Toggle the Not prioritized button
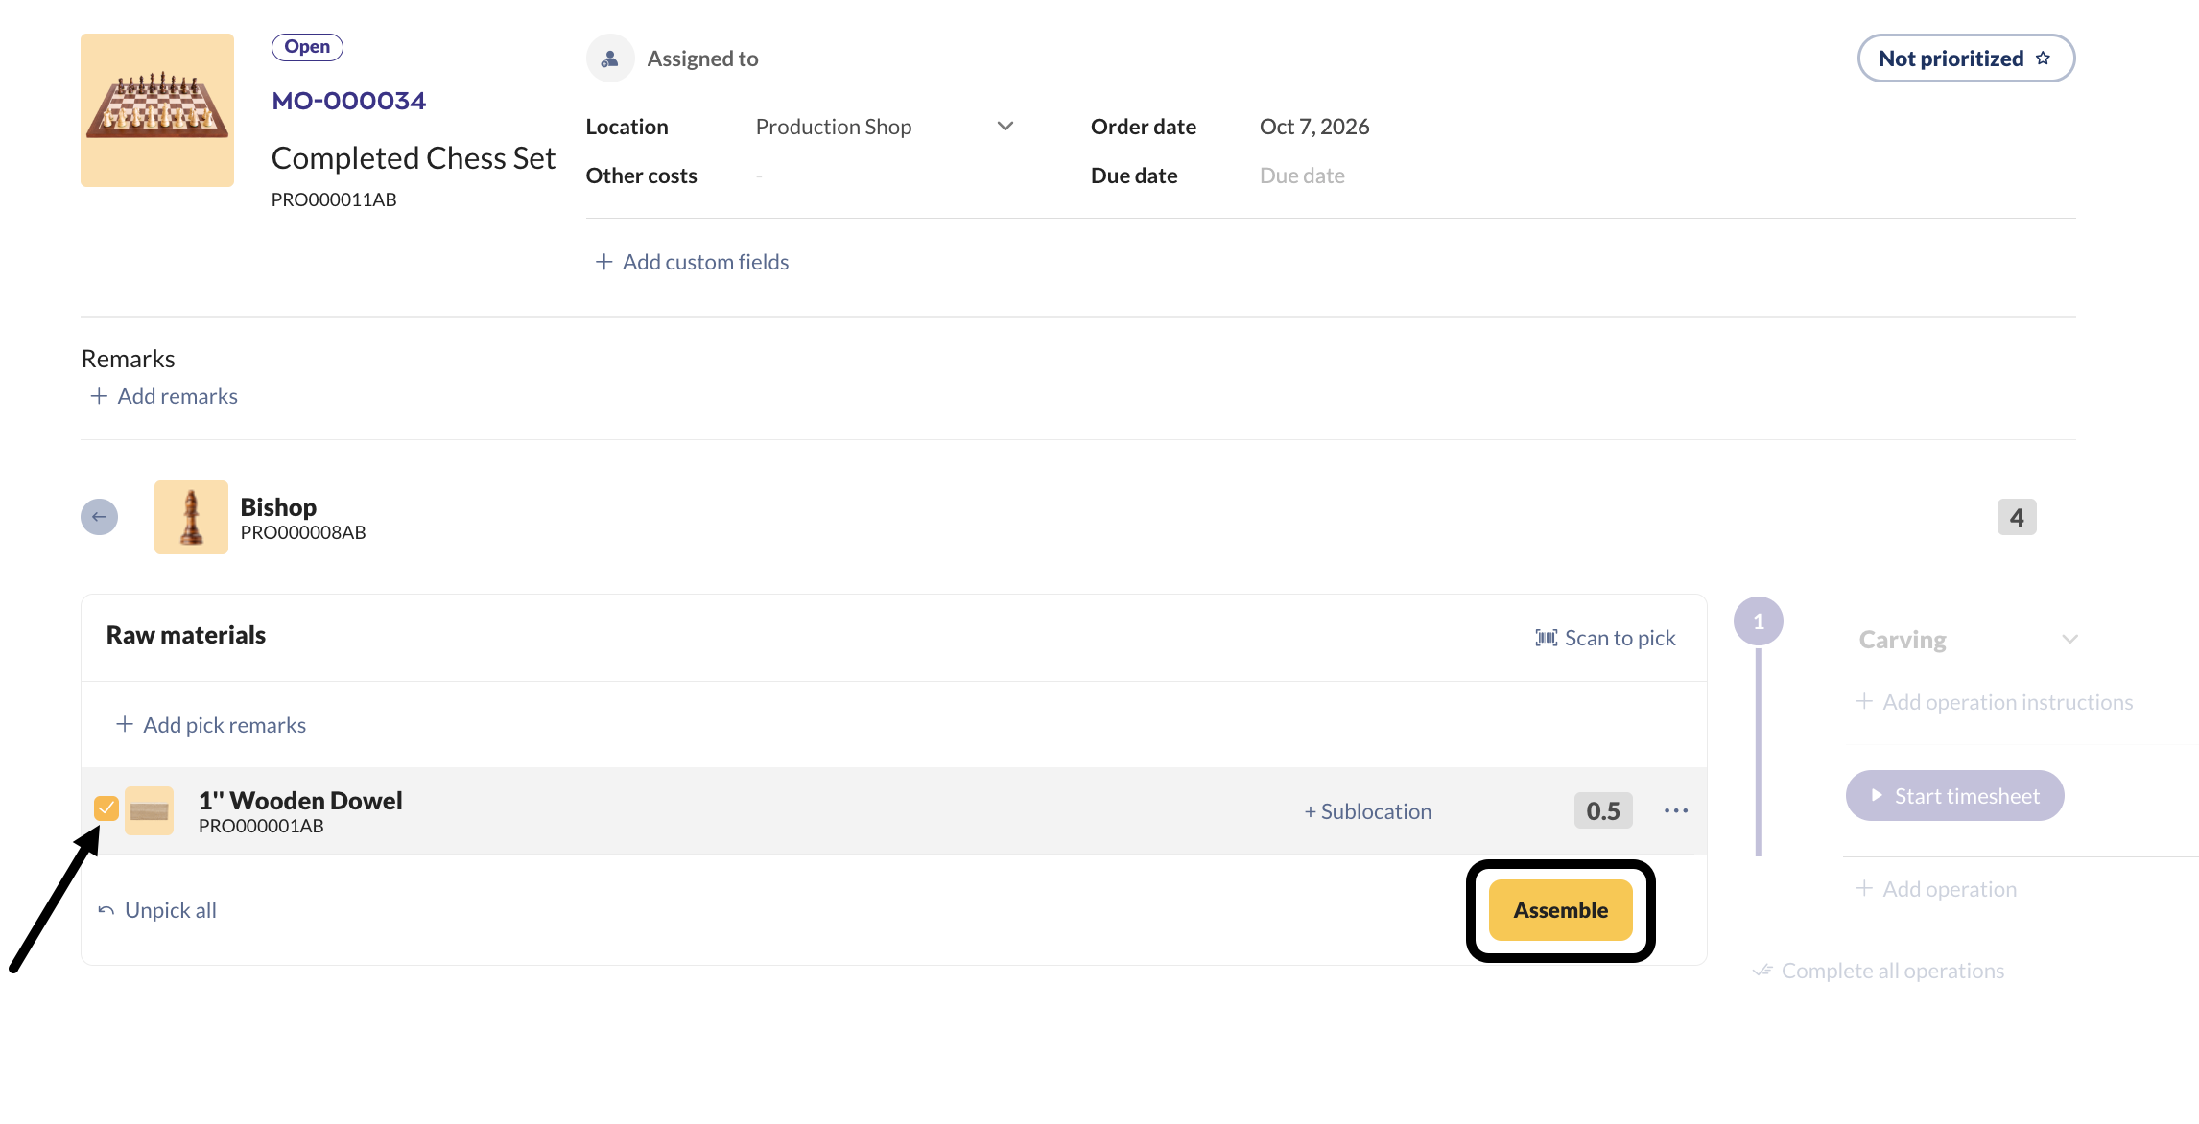Screen dimensions: 2199x1124 (x=1967, y=59)
